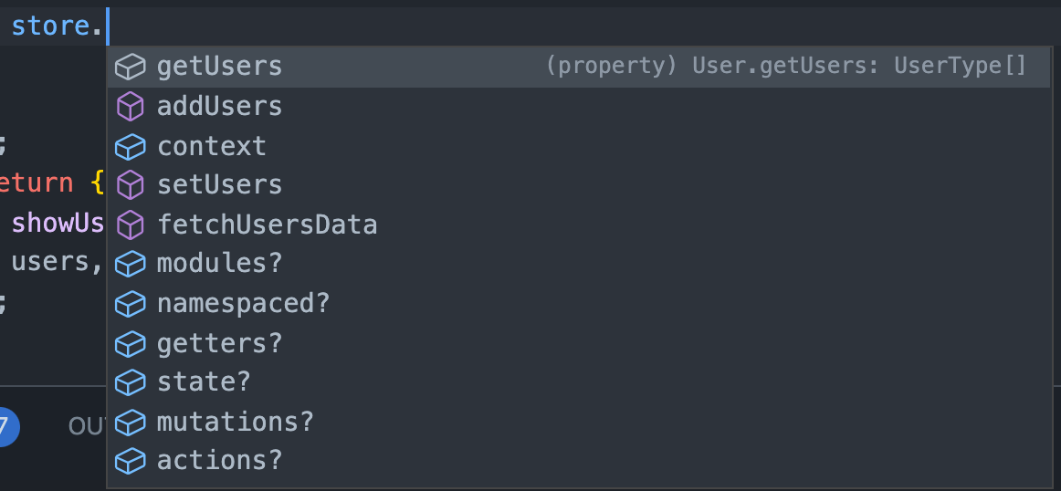
Task: Select getUsers from the autocomplete list
Action: click(219, 68)
